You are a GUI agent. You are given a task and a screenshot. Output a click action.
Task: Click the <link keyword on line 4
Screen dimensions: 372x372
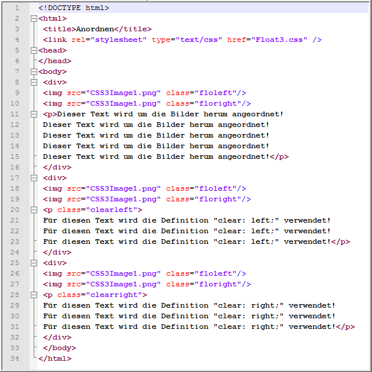(x=55, y=40)
